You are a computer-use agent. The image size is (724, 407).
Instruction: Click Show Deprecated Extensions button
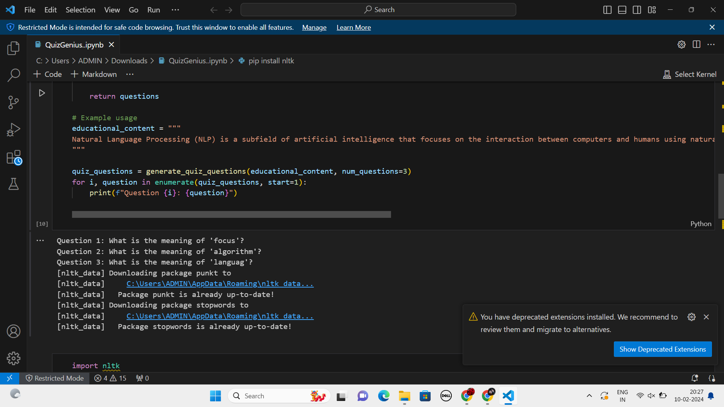(x=663, y=349)
